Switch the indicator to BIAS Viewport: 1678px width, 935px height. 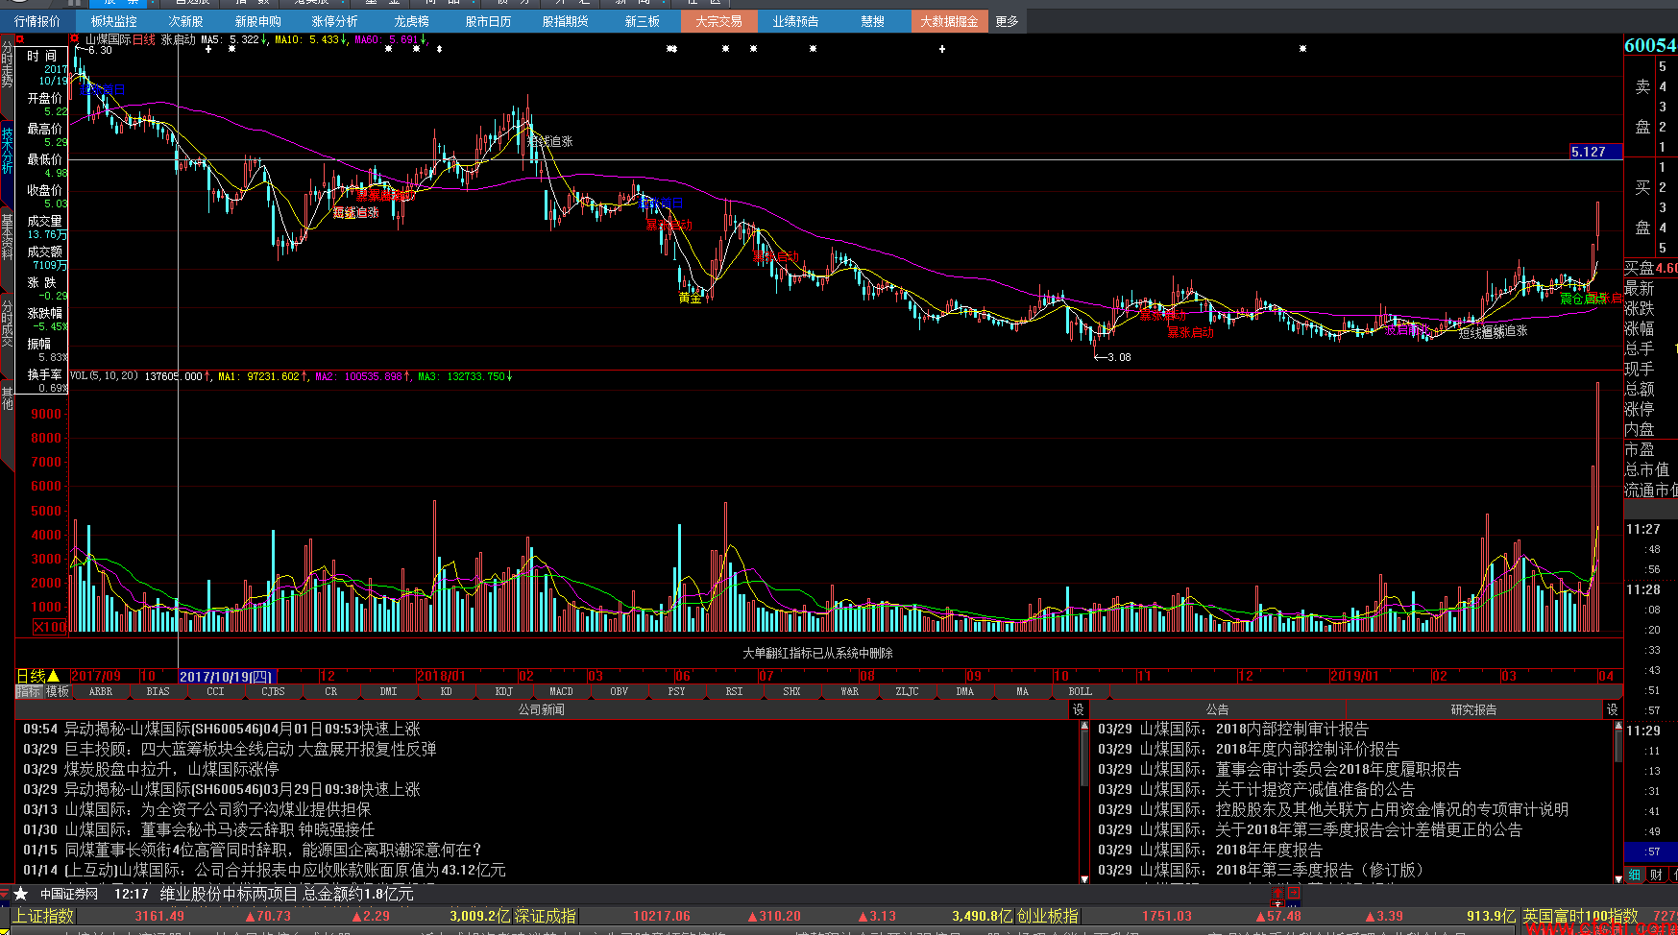pyautogui.click(x=158, y=691)
